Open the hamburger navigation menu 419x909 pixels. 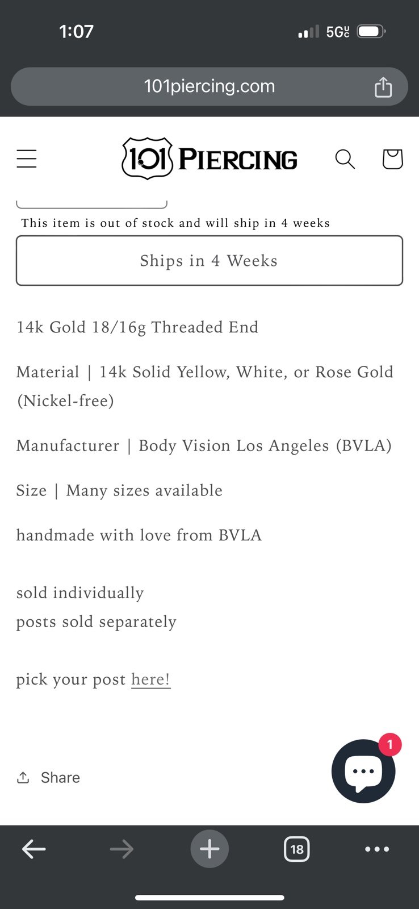click(27, 159)
